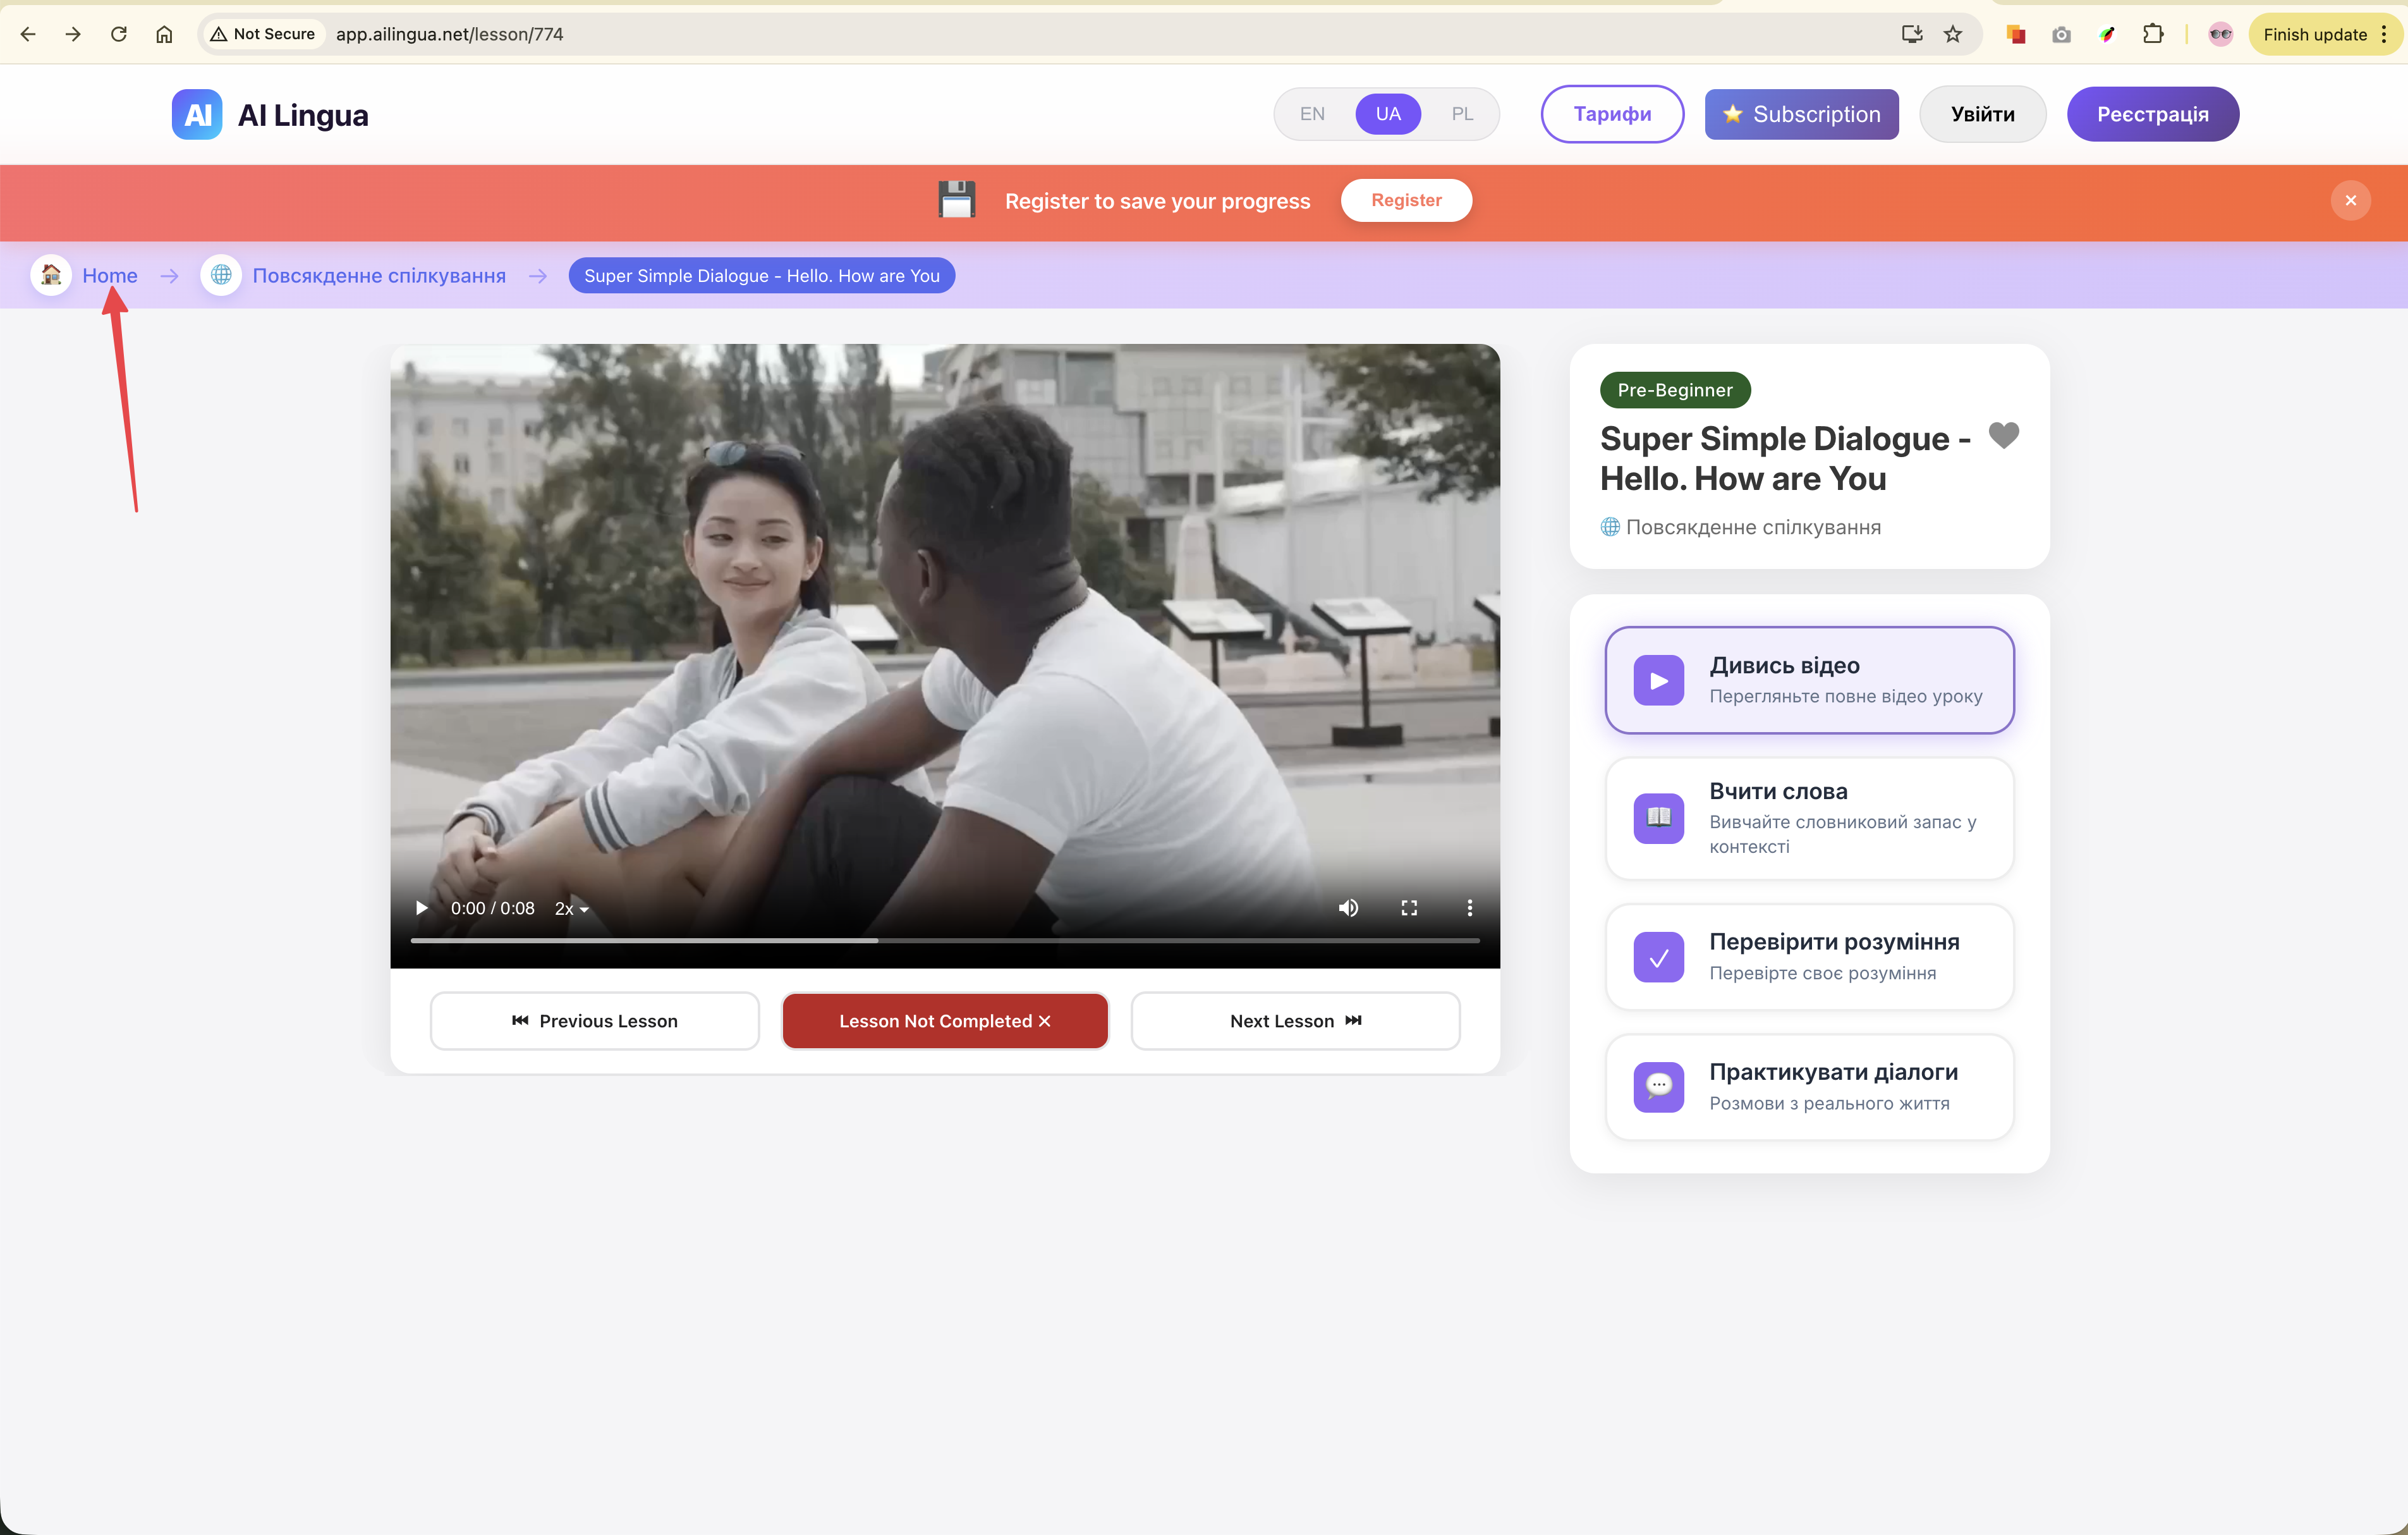Viewport: 2408px width, 1535px height.
Task: Open Практикувати діалоги section
Action: 1809,1087
